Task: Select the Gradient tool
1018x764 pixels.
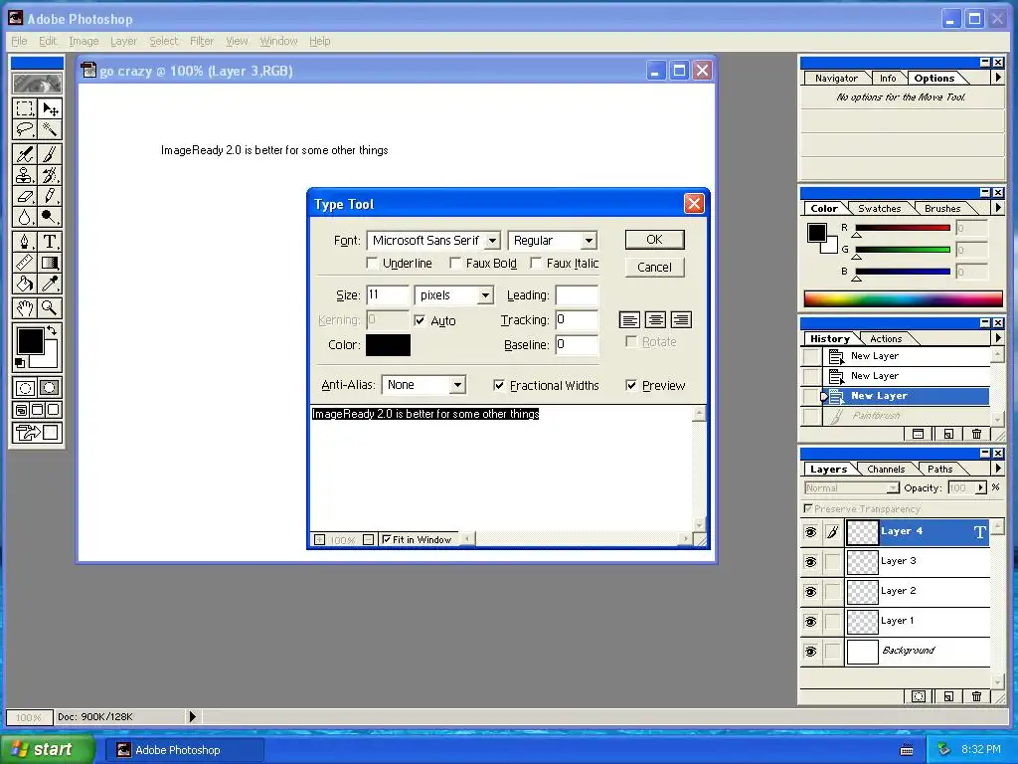Action: (50, 263)
